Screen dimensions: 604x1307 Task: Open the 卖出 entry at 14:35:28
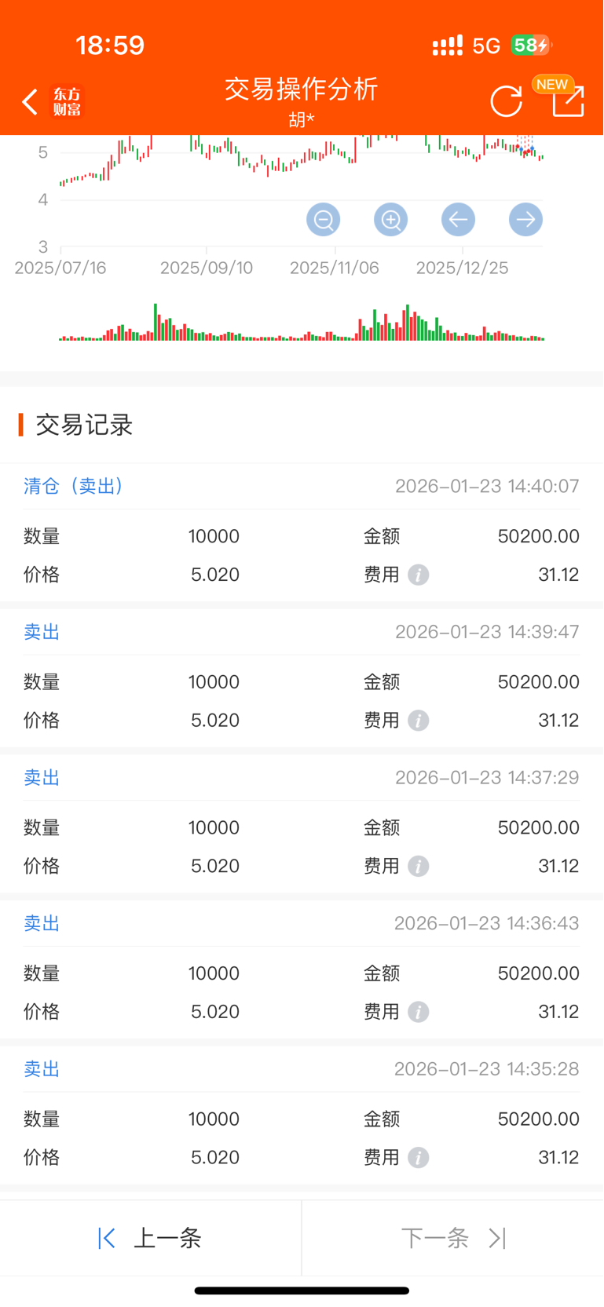(x=302, y=1115)
